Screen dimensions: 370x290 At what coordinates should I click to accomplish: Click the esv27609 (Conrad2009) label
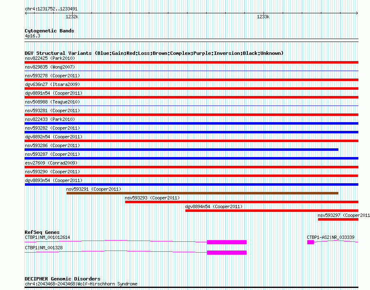(51, 163)
